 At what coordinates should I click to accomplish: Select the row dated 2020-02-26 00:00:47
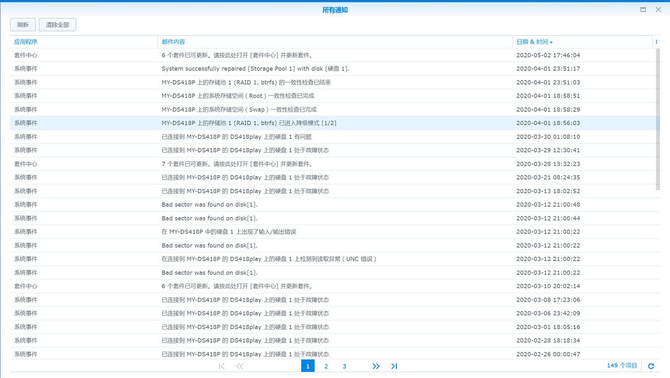coord(332,353)
